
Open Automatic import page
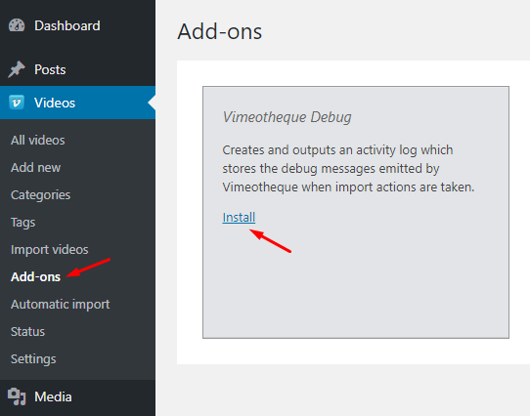click(61, 305)
